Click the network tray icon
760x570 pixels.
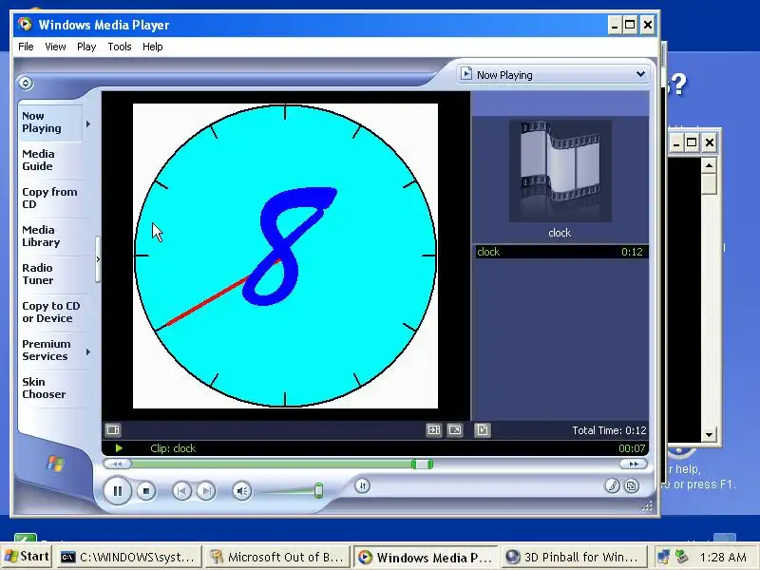click(x=663, y=557)
